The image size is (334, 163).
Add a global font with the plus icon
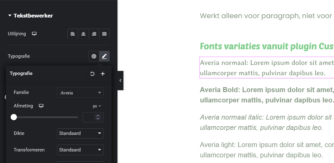[x=102, y=74]
